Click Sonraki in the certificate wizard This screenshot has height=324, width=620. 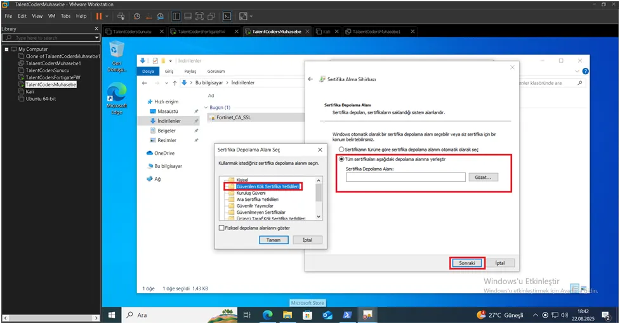467,263
